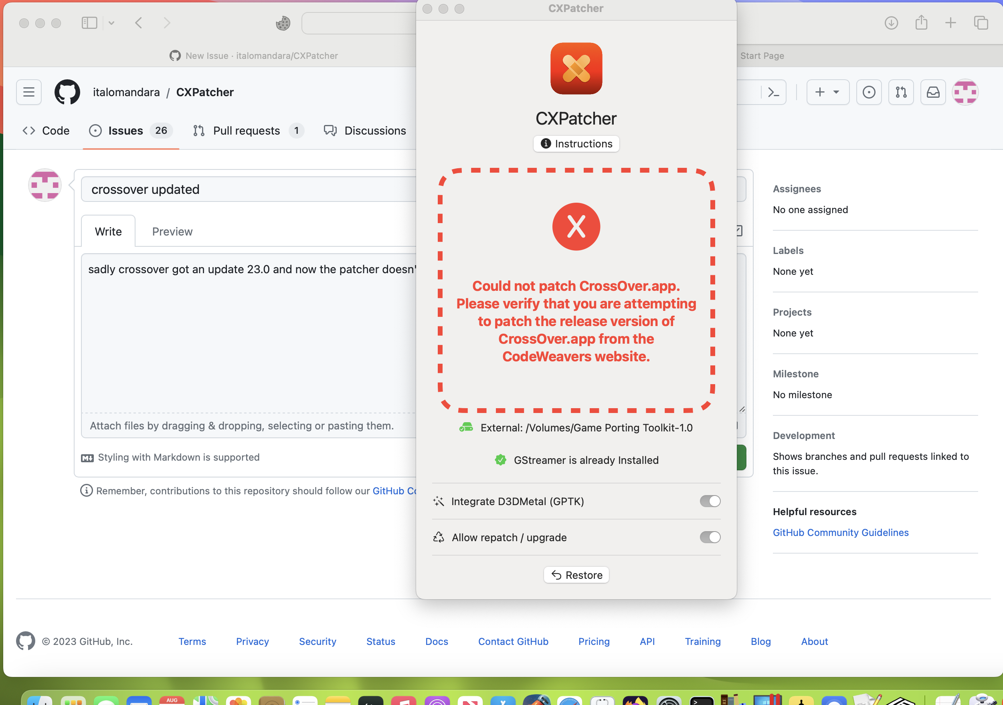Click the share icon in the browser toolbar
The width and height of the screenshot is (1003, 705).
point(921,23)
